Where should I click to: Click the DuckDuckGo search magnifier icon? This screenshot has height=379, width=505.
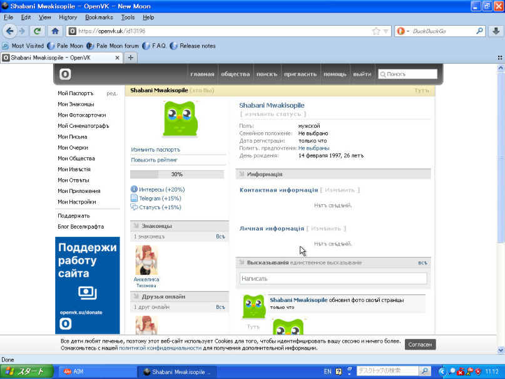[479, 31]
